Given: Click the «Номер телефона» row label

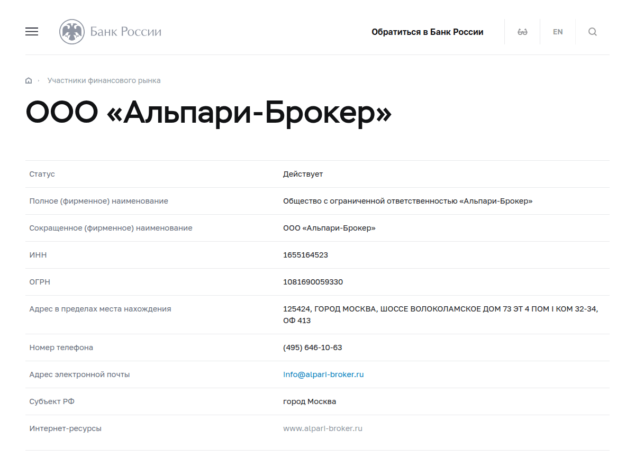Looking at the screenshot, I should coord(61,347).
